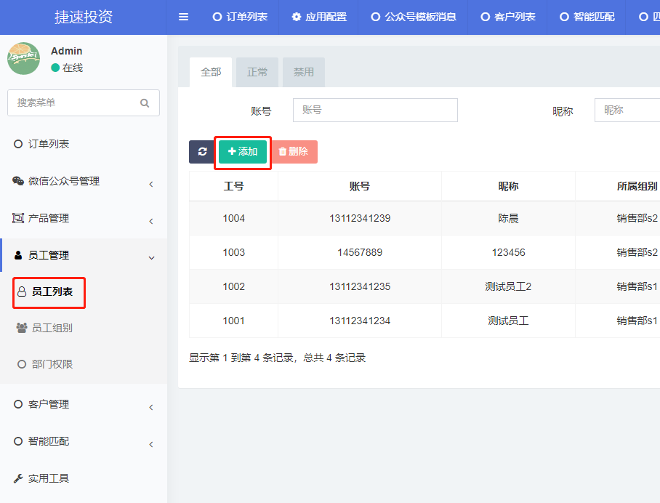Viewport: 660px width, 503px height.
Task: Click the user outline icon beside 员工列表
Action: [22, 291]
